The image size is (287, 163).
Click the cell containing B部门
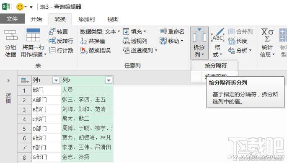click(46, 109)
